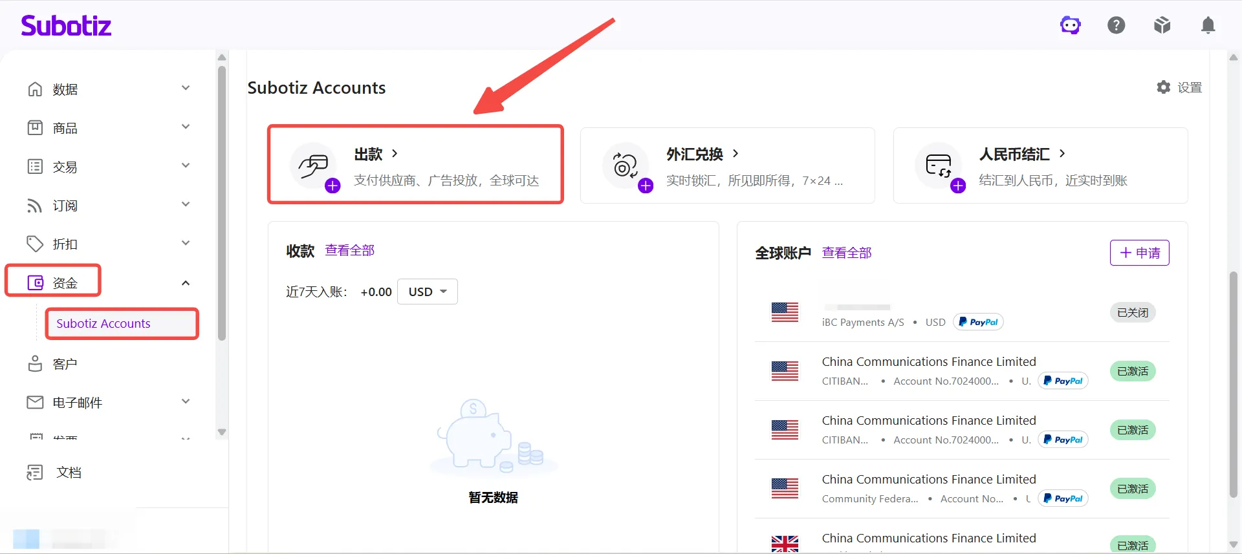Viewport: 1242px width, 554px height.
Task: Expand the 商品 menu chevron
Action: click(x=186, y=127)
